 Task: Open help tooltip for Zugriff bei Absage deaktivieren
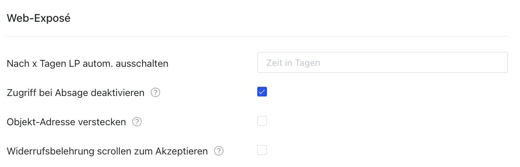click(155, 93)
